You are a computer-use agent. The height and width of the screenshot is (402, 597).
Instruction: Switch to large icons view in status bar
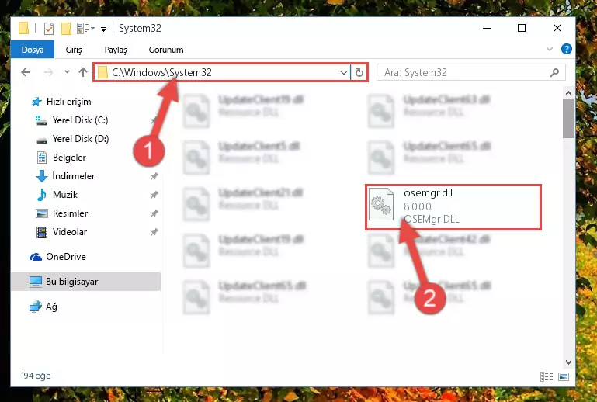click(x=564, y=377)
